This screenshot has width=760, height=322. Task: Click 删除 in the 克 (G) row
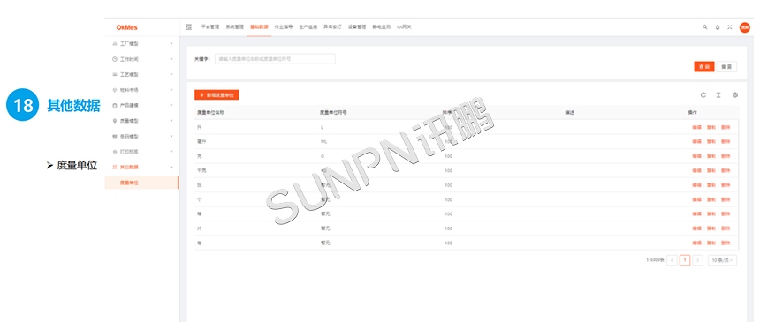[726, 156]
